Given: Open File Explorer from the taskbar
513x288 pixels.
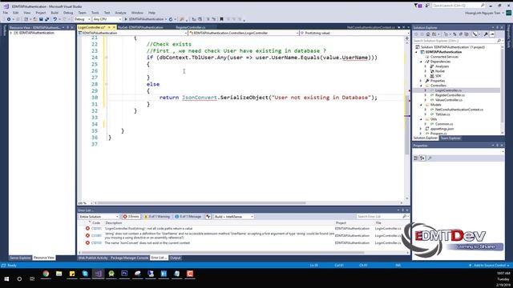Looking at the screenshot, I should click(59, 274).
